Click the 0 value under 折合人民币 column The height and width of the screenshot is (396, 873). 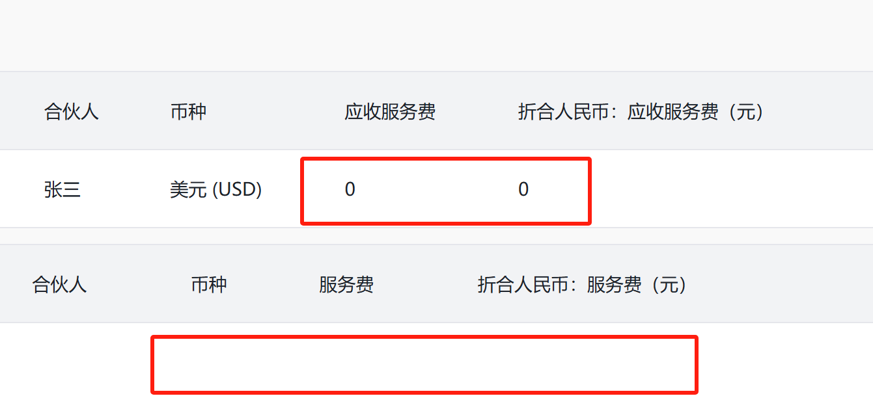pos(523,190)
